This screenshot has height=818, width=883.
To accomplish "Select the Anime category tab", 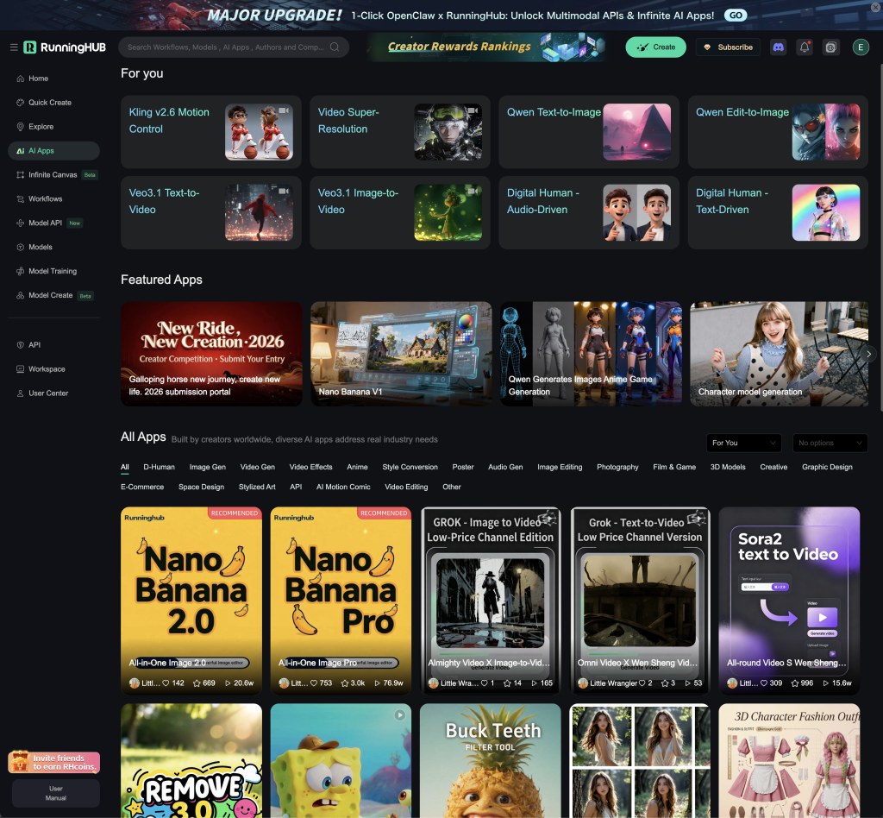I will pyautogui.click(x=357, y=467).
